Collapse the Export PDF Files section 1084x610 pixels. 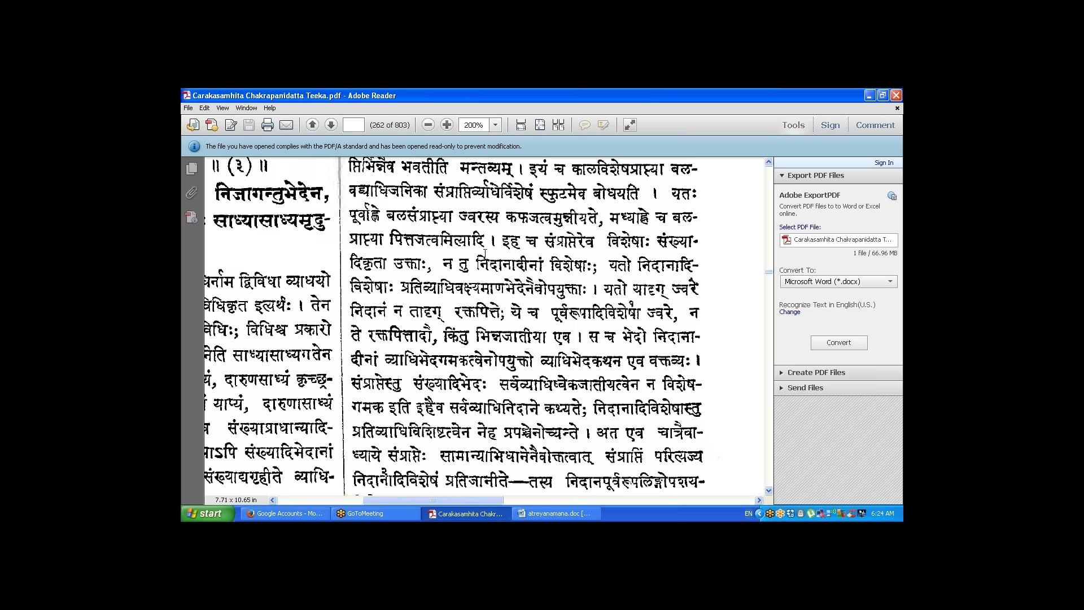point(815,176)
